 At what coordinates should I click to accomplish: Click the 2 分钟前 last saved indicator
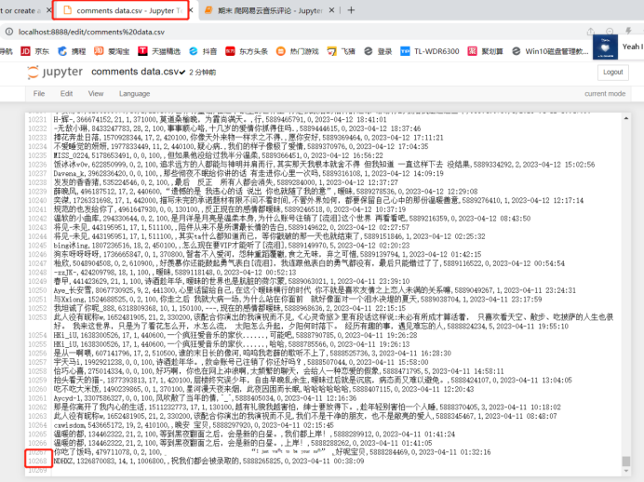[x=203, y=73]
